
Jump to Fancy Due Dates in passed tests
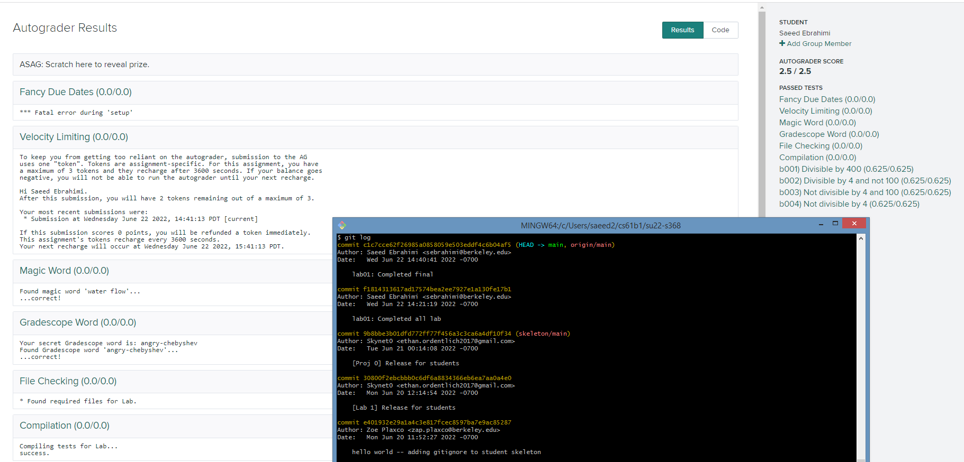827,99
